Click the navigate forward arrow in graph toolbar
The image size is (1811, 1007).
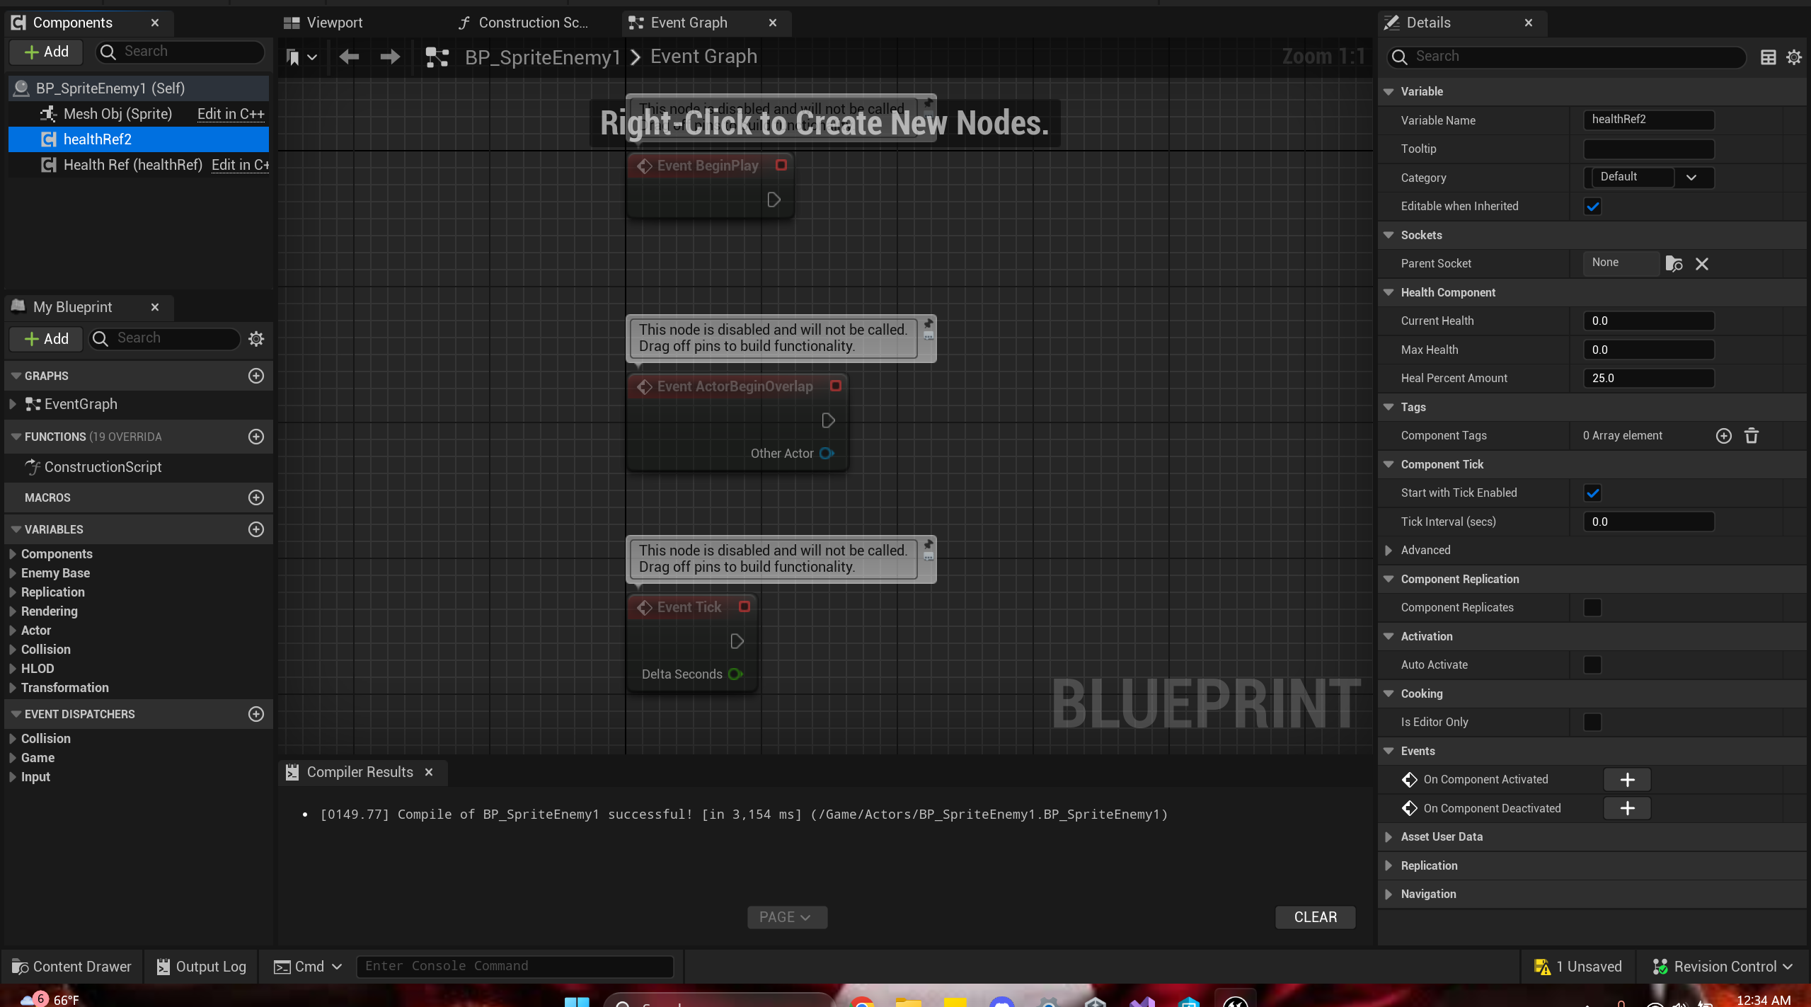(390, 57)
